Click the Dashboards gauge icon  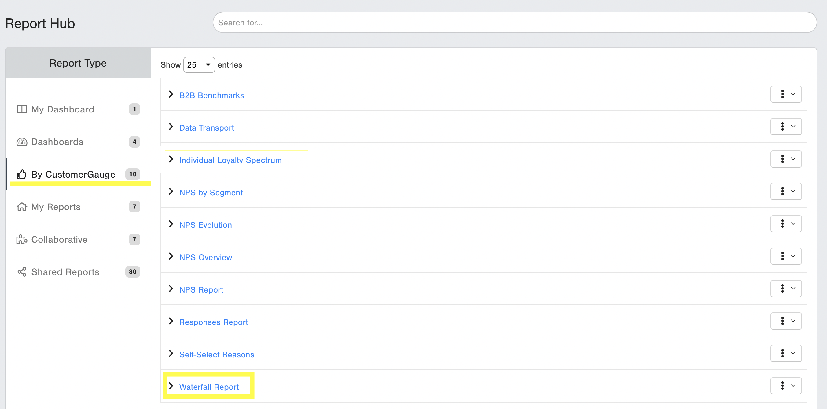point(21,142)
